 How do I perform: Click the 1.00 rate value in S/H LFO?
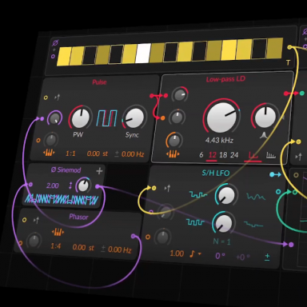coord(177,253)
